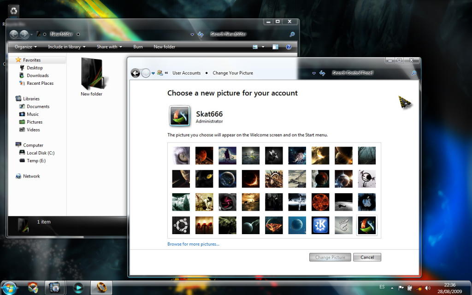Choose the Apple logo account picture
The width and height of the screenshot is (472, 295).
pyautogui.click(x=366, y=202)
